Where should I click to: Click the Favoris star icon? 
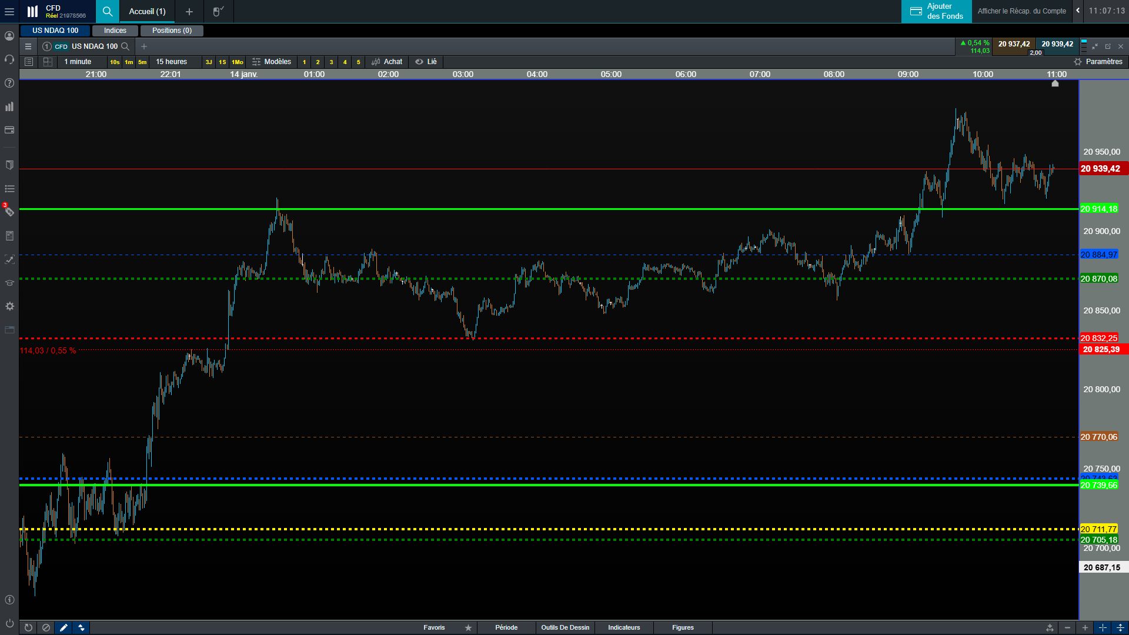tap(468, 627)
